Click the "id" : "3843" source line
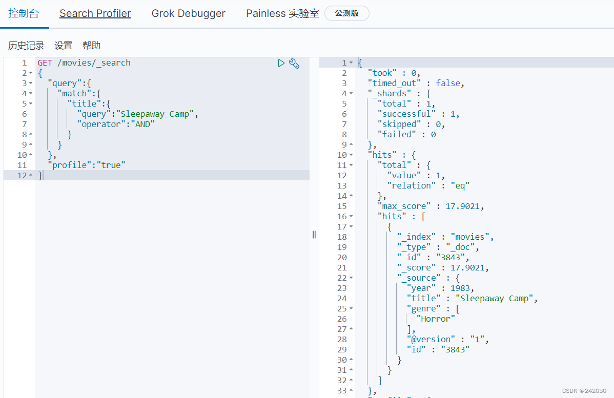This screenshot has width=614, height=398. point(438,349)
